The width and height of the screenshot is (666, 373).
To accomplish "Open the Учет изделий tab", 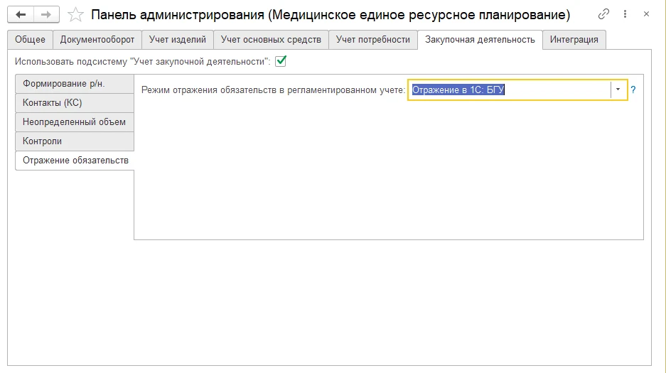I will (178, 40).
